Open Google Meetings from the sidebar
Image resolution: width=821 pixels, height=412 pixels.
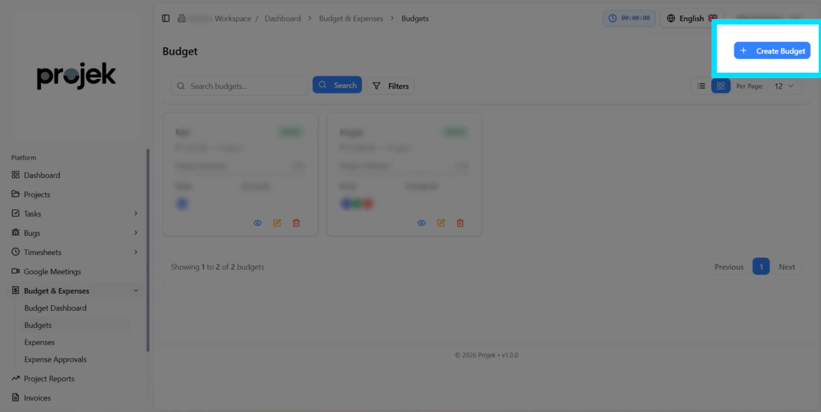tap(52, 272)
